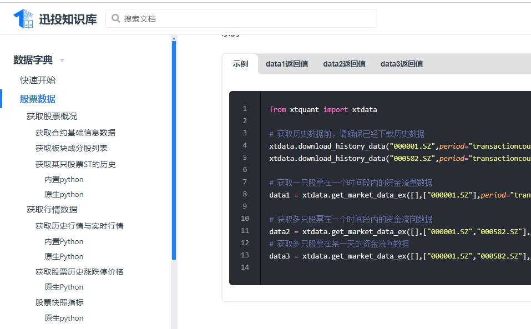
Task: Click the 迅投知识库 site title
Action: [x=68, y=19]
